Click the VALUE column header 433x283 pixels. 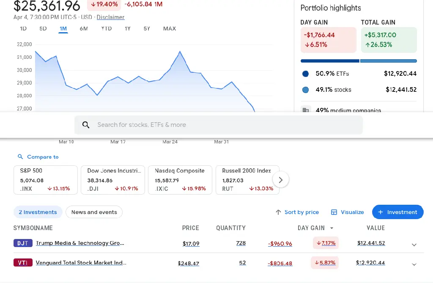click(x=375, y=228)
